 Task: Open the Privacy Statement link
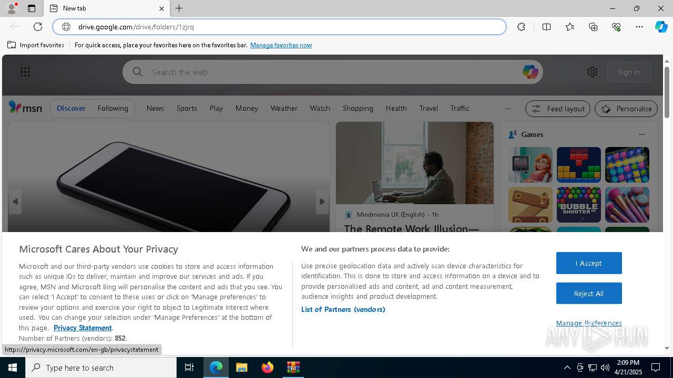83,328
